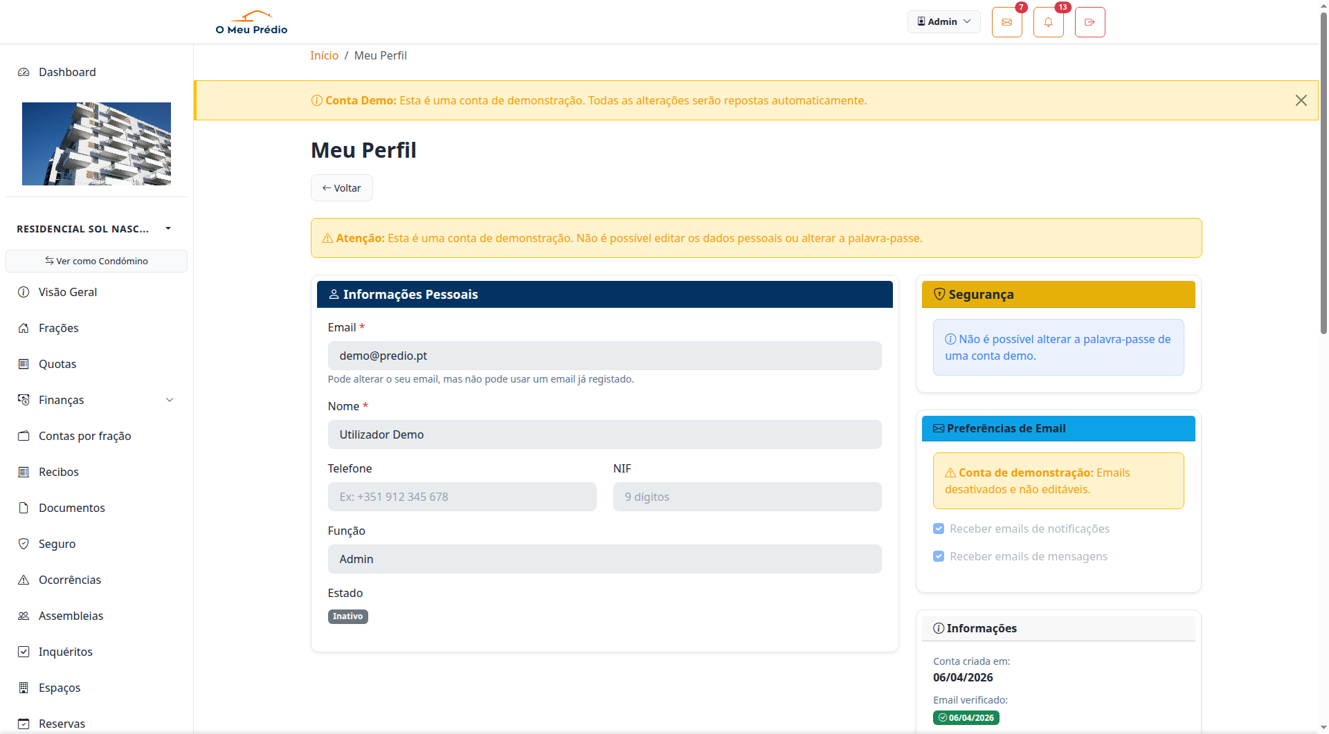Click the Dashboard gauge icon
The width and height of the screenshot is (1329, 734).
(24, 72)
